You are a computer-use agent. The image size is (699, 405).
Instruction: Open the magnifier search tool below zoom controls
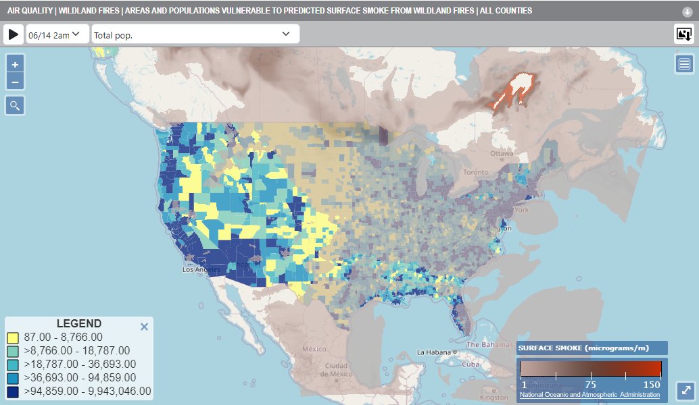click(x=14, y=106)
